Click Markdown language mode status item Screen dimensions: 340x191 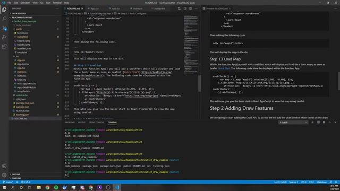(x=321, y=182)
